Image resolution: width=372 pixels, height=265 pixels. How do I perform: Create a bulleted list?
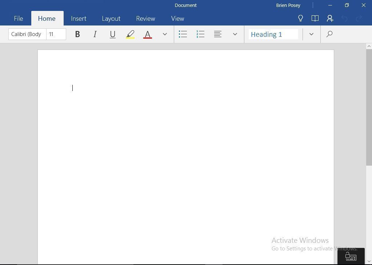tap(183, 34)
